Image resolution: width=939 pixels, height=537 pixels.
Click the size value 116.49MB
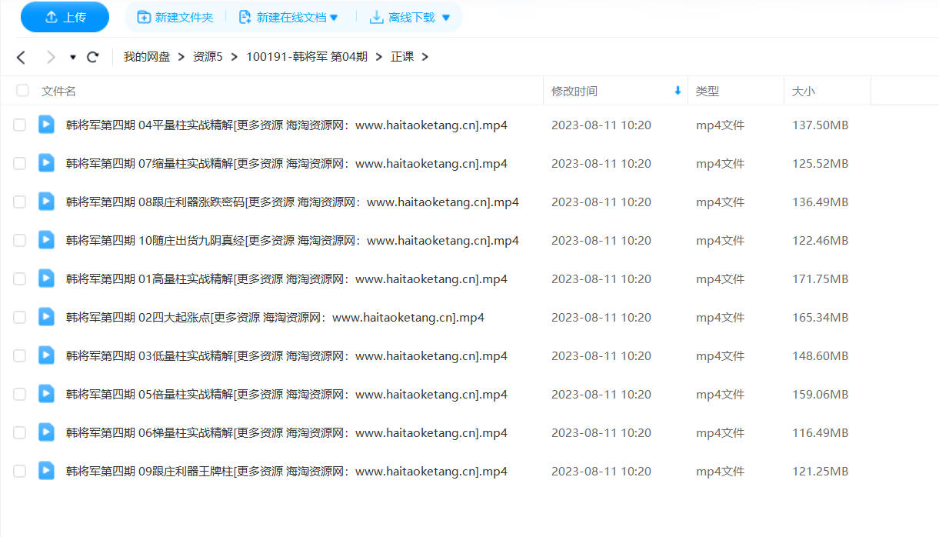tap(821, 432)
